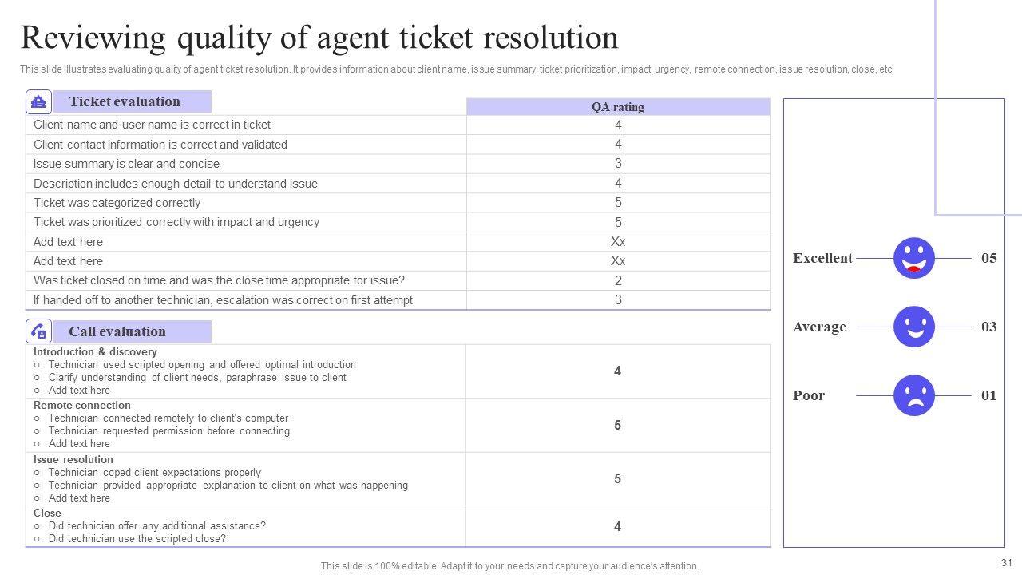Click the Ticket evaluation section icon

point(38,102)
